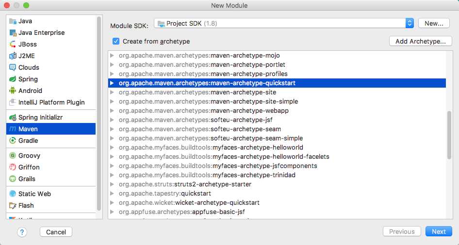Select myfaces-archetype-helloworld archetype
This screenshot has height=245, width=459.
click(x=277, y=148)
